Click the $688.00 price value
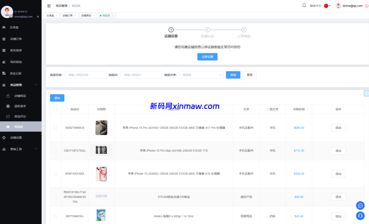The image size is (369, 224). click(299, 128)
